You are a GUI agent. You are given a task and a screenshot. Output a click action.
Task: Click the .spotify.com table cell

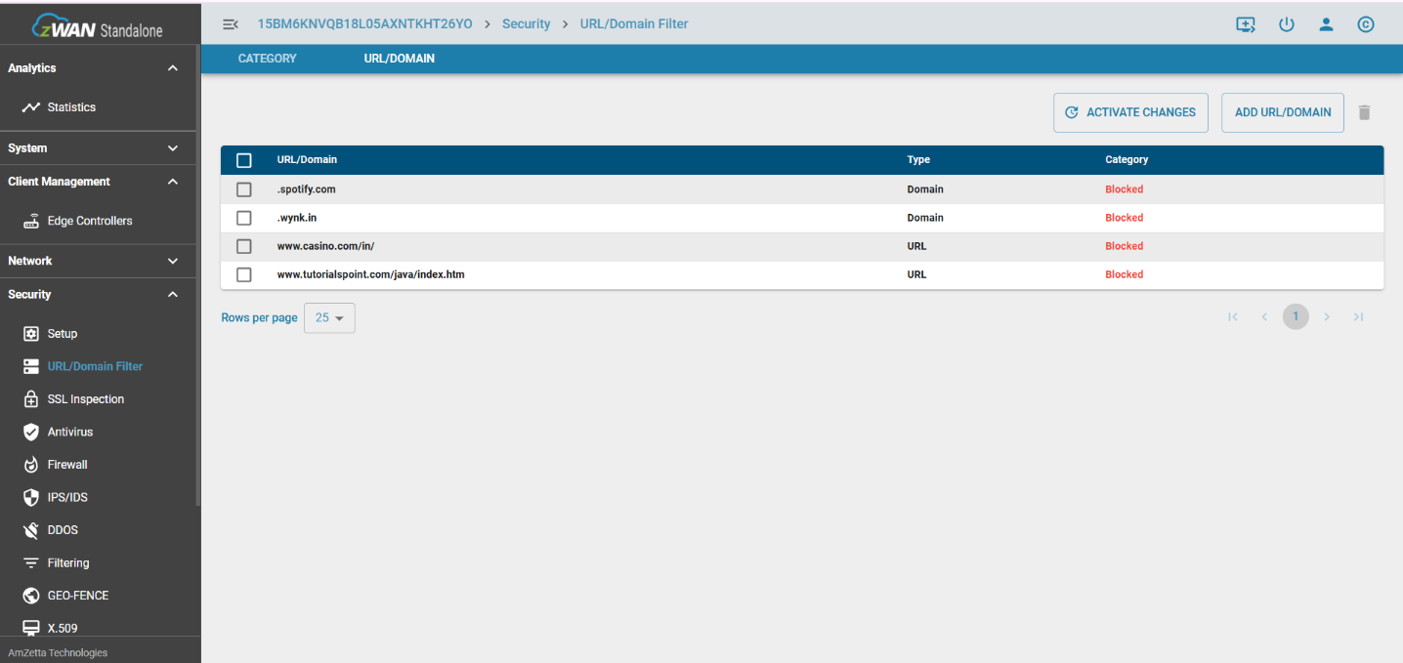point(306,189)
